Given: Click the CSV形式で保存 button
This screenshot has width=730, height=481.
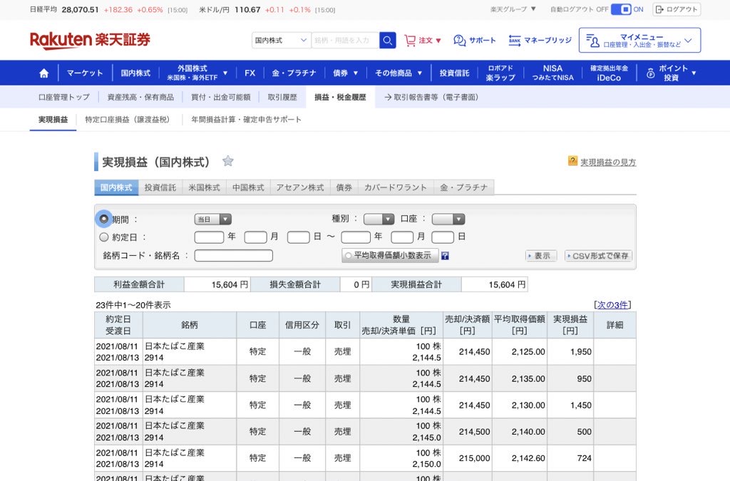Looking at the screenshot, I should (598, 256).
